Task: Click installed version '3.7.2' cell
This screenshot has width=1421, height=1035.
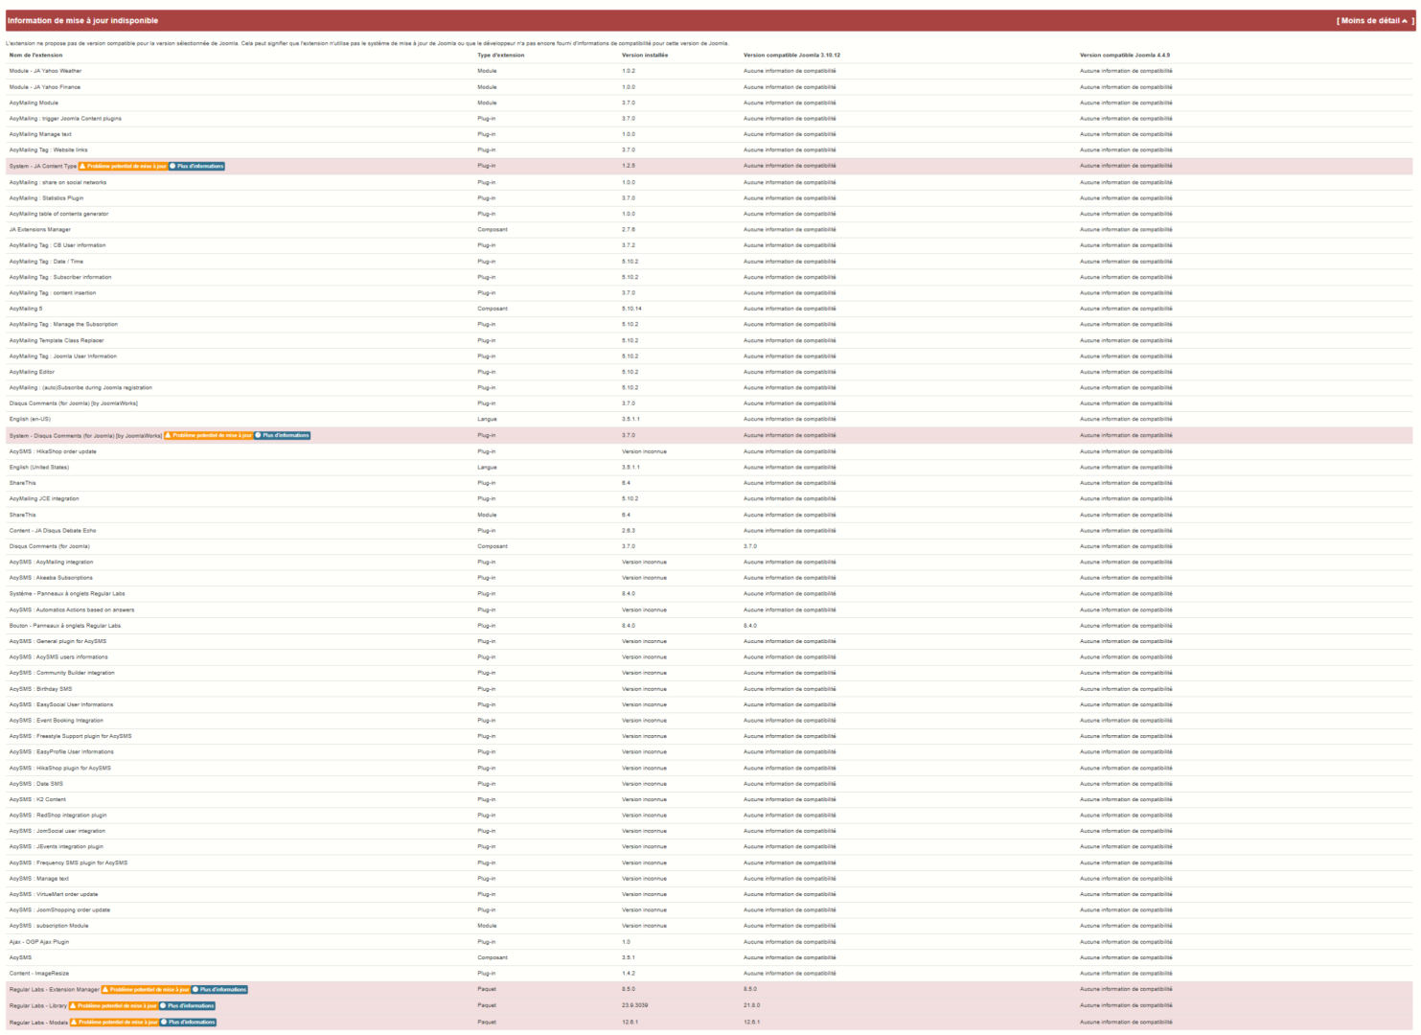Action: pos(629,245)
